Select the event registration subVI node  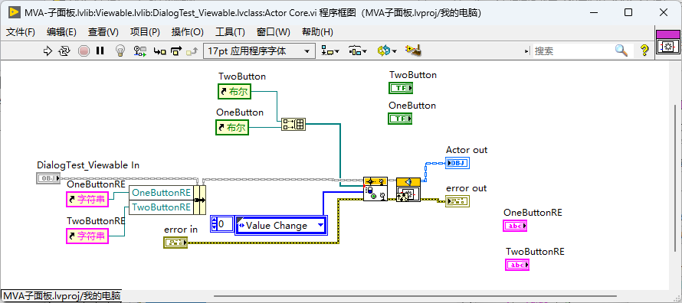[x=375, y=189]
